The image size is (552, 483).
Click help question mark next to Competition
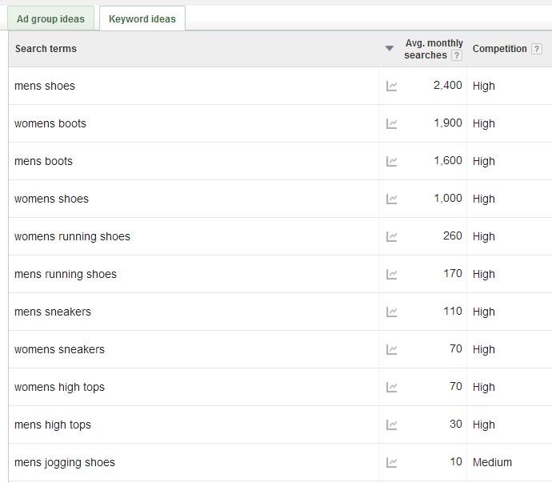click(535, 49)
